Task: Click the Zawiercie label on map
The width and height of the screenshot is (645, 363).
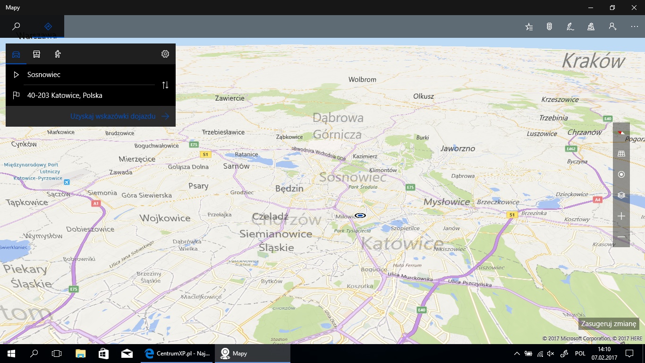Action: click(x=230, y=98)
